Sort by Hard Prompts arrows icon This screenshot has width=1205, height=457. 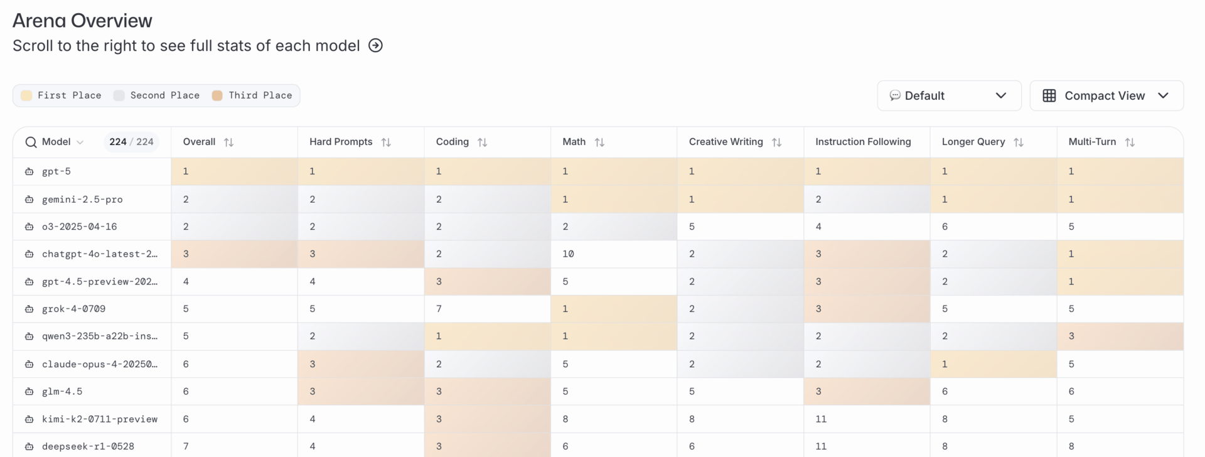coord(386,142)
